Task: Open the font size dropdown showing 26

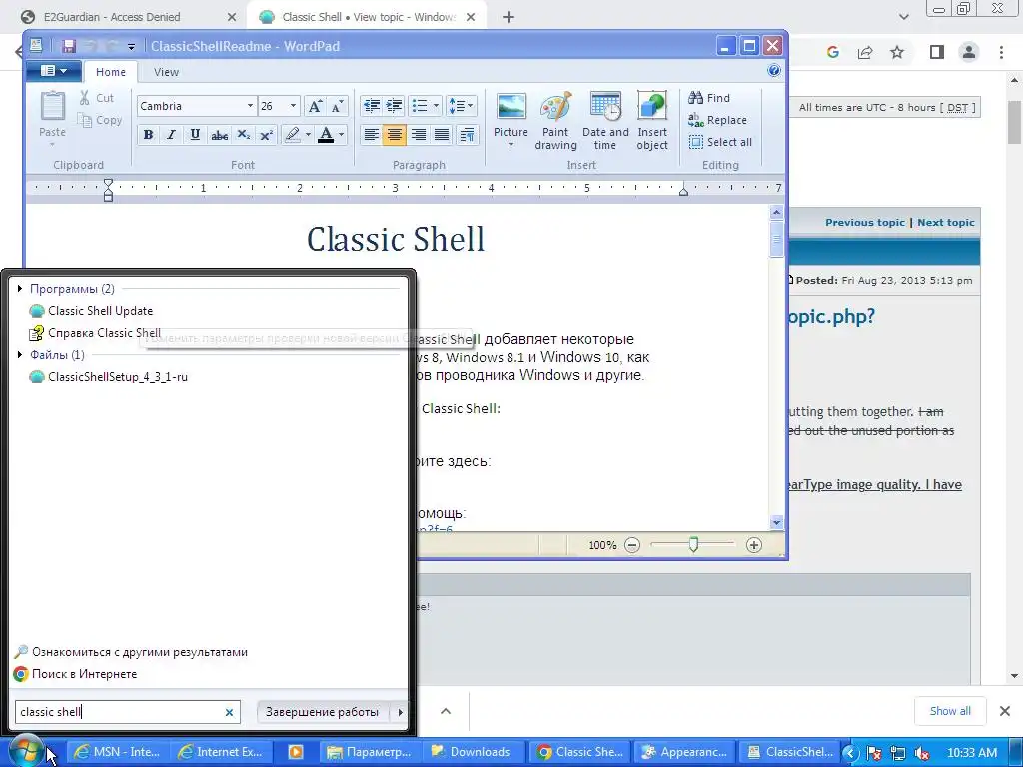Action: 293,106
